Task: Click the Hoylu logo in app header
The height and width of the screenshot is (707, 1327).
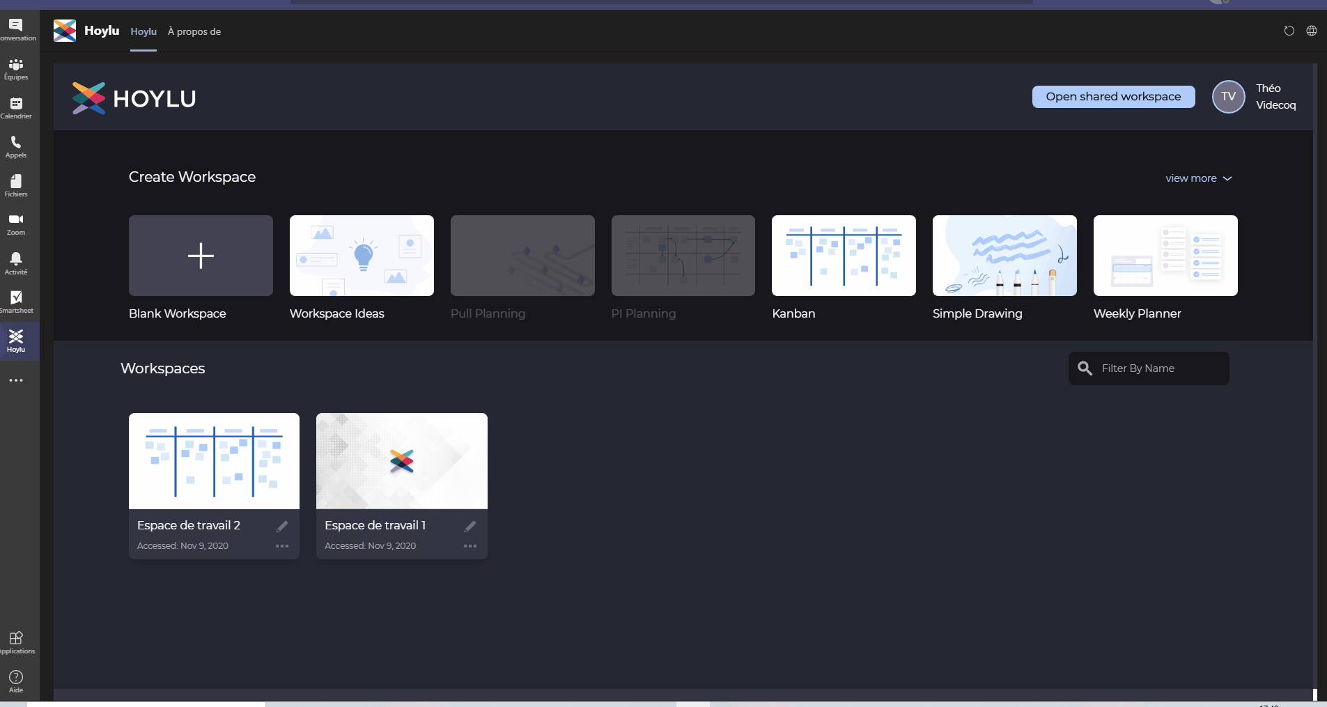Action: tap(65, 31)
